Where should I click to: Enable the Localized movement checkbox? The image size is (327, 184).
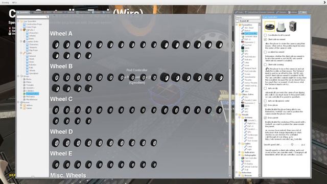click(265, 52)
